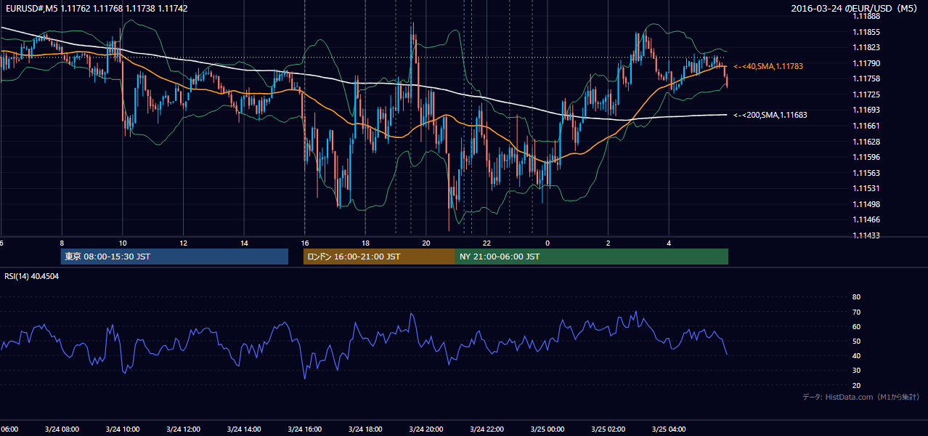
Task: Click the bottom 3/25 02:00 time label
Action: [x=608, y=429]
